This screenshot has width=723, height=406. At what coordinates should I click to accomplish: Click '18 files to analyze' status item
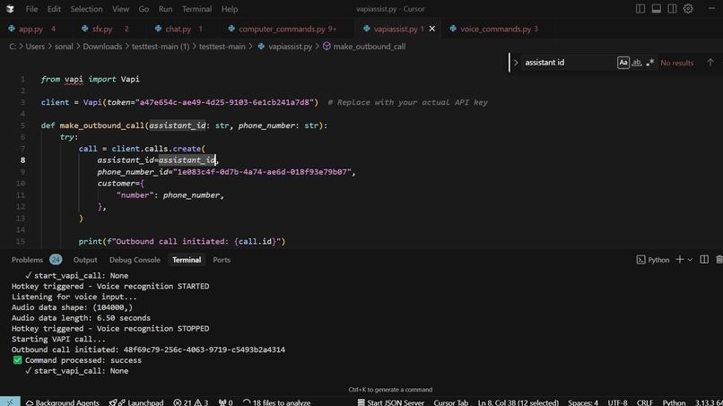(x=276, y=402)
